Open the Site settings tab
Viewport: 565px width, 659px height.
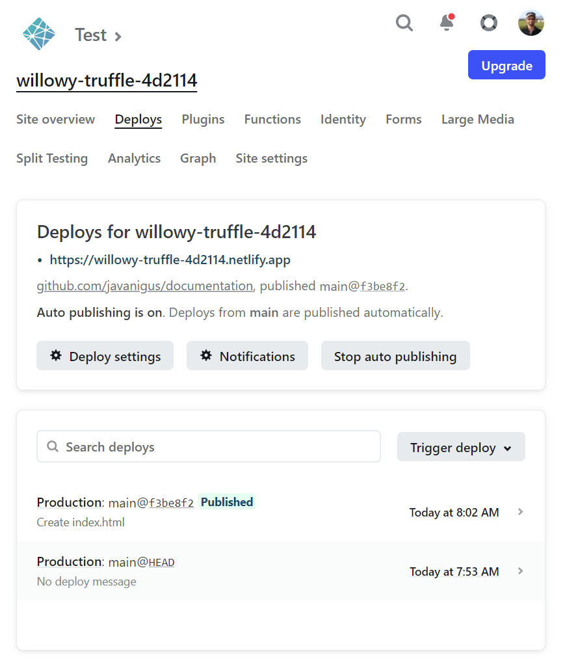[271, 159]
